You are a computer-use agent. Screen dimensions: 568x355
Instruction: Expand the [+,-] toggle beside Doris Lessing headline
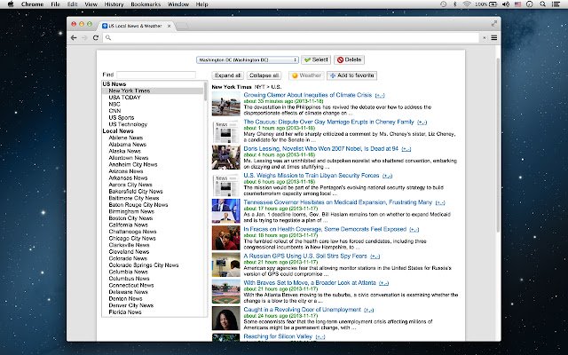(406, 149)
